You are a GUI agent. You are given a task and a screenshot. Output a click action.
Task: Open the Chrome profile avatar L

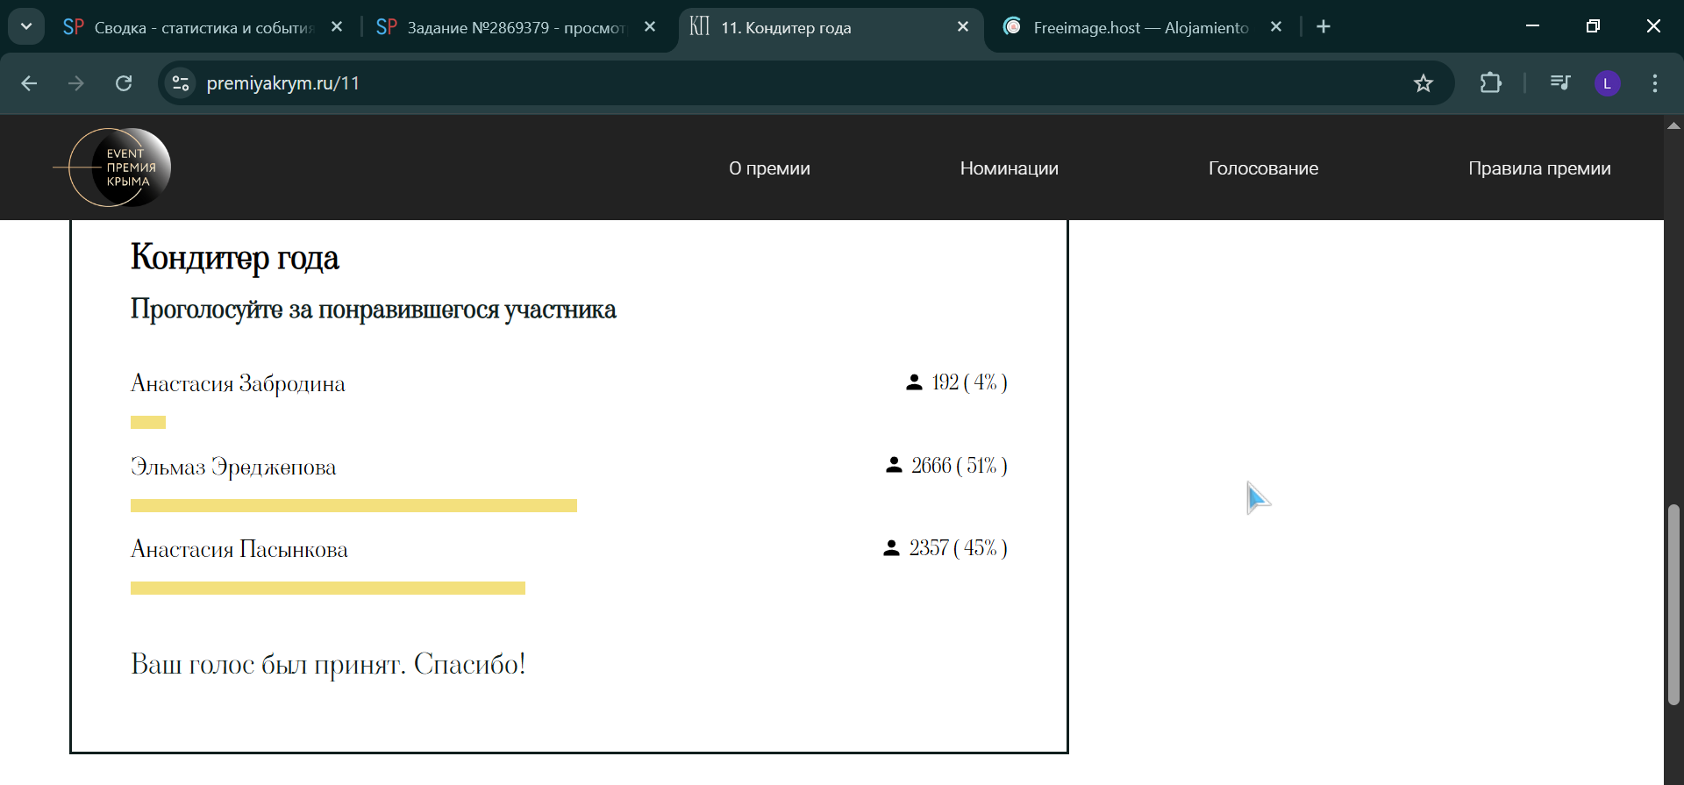pyautogui.click(x=1607, y=83)
